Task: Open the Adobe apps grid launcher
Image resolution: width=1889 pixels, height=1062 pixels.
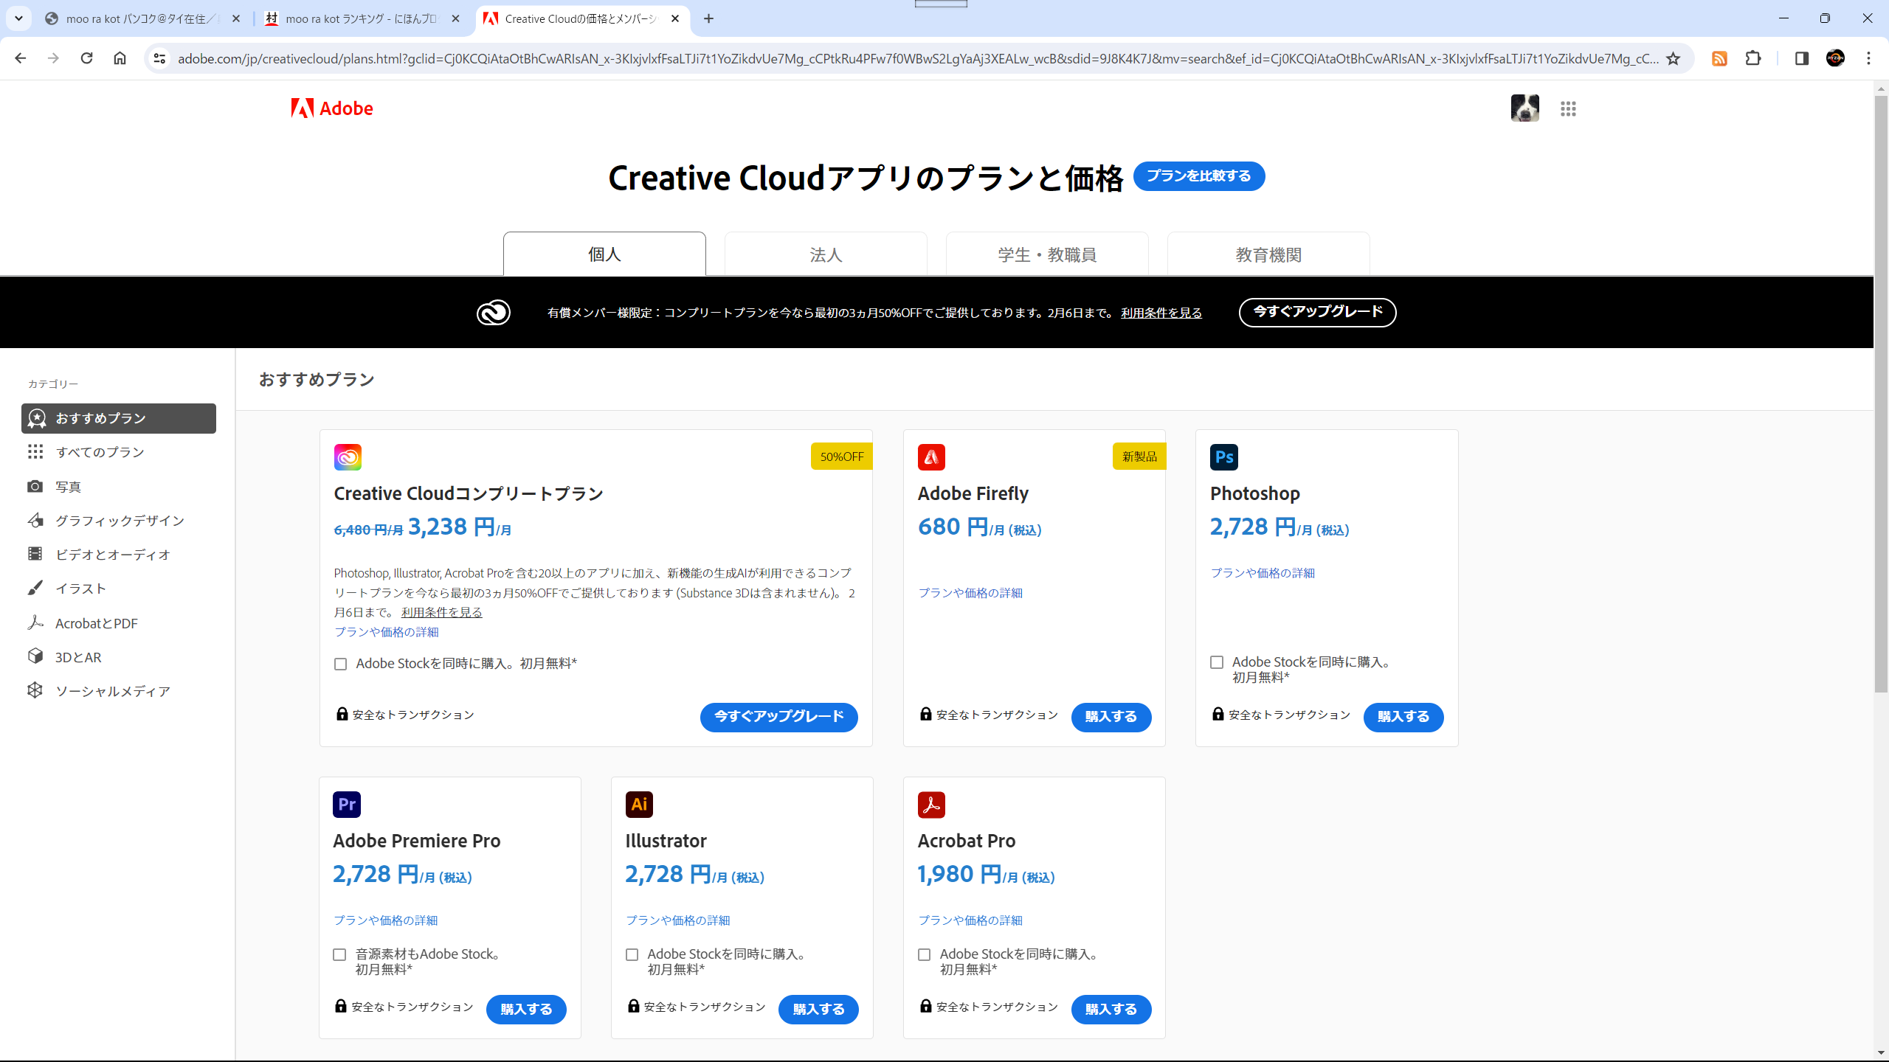Action: pos(1568,109)
